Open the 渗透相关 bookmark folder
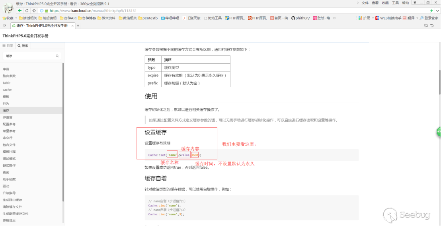Viewport: 441px width, 226px height. pos(28,18)
